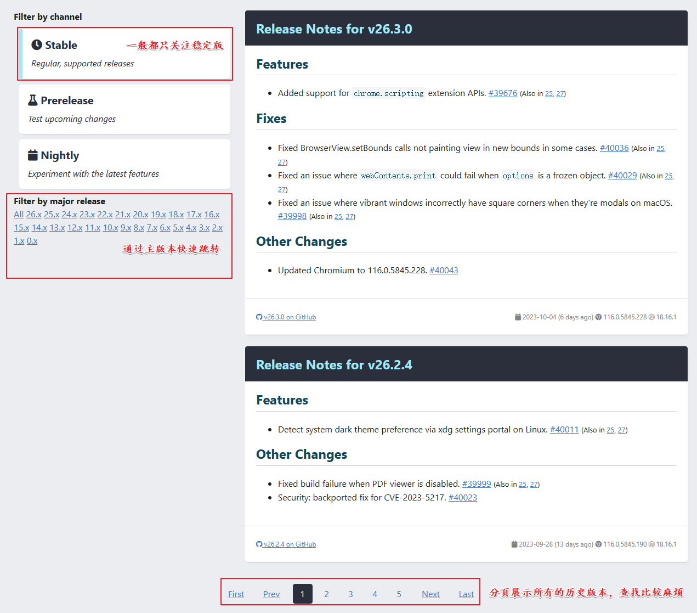Click Release Notes for v26.2.4 heading
The width and height of the screenshot is (697, 613).
tap(334, 365)
